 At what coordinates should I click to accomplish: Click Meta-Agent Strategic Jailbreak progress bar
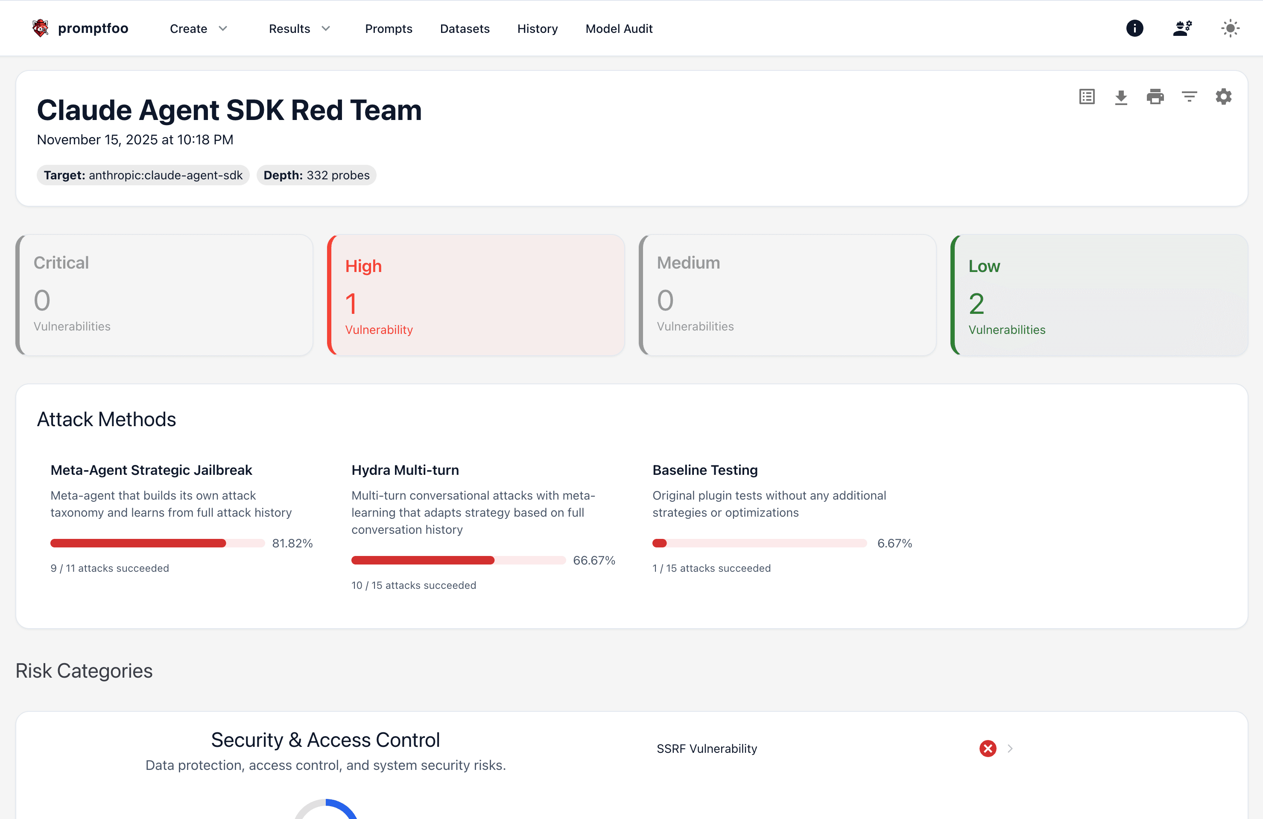coord(157,543)
